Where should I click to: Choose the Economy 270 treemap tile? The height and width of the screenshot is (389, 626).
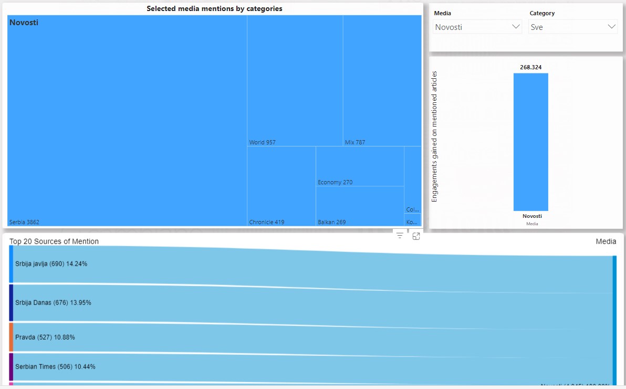click(360, 166)
